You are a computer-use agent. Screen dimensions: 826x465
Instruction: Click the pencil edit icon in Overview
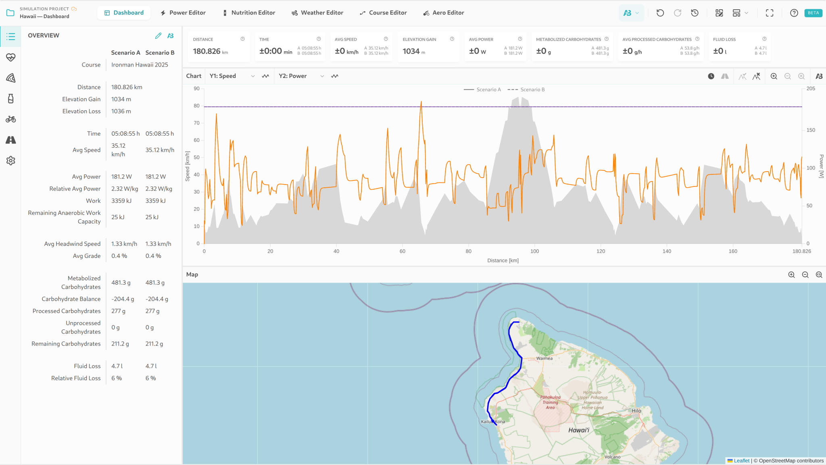pos(158,36)
